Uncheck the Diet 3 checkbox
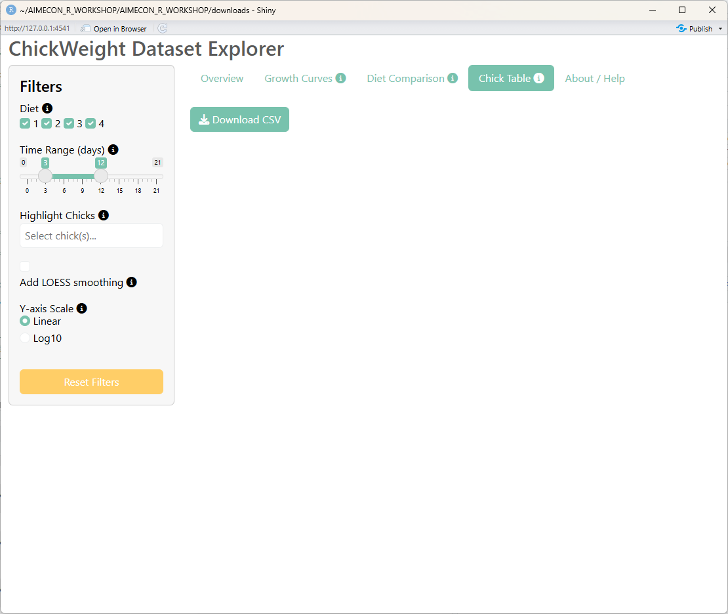The width and height of the screenshot is (728, 614). (69, 123)
